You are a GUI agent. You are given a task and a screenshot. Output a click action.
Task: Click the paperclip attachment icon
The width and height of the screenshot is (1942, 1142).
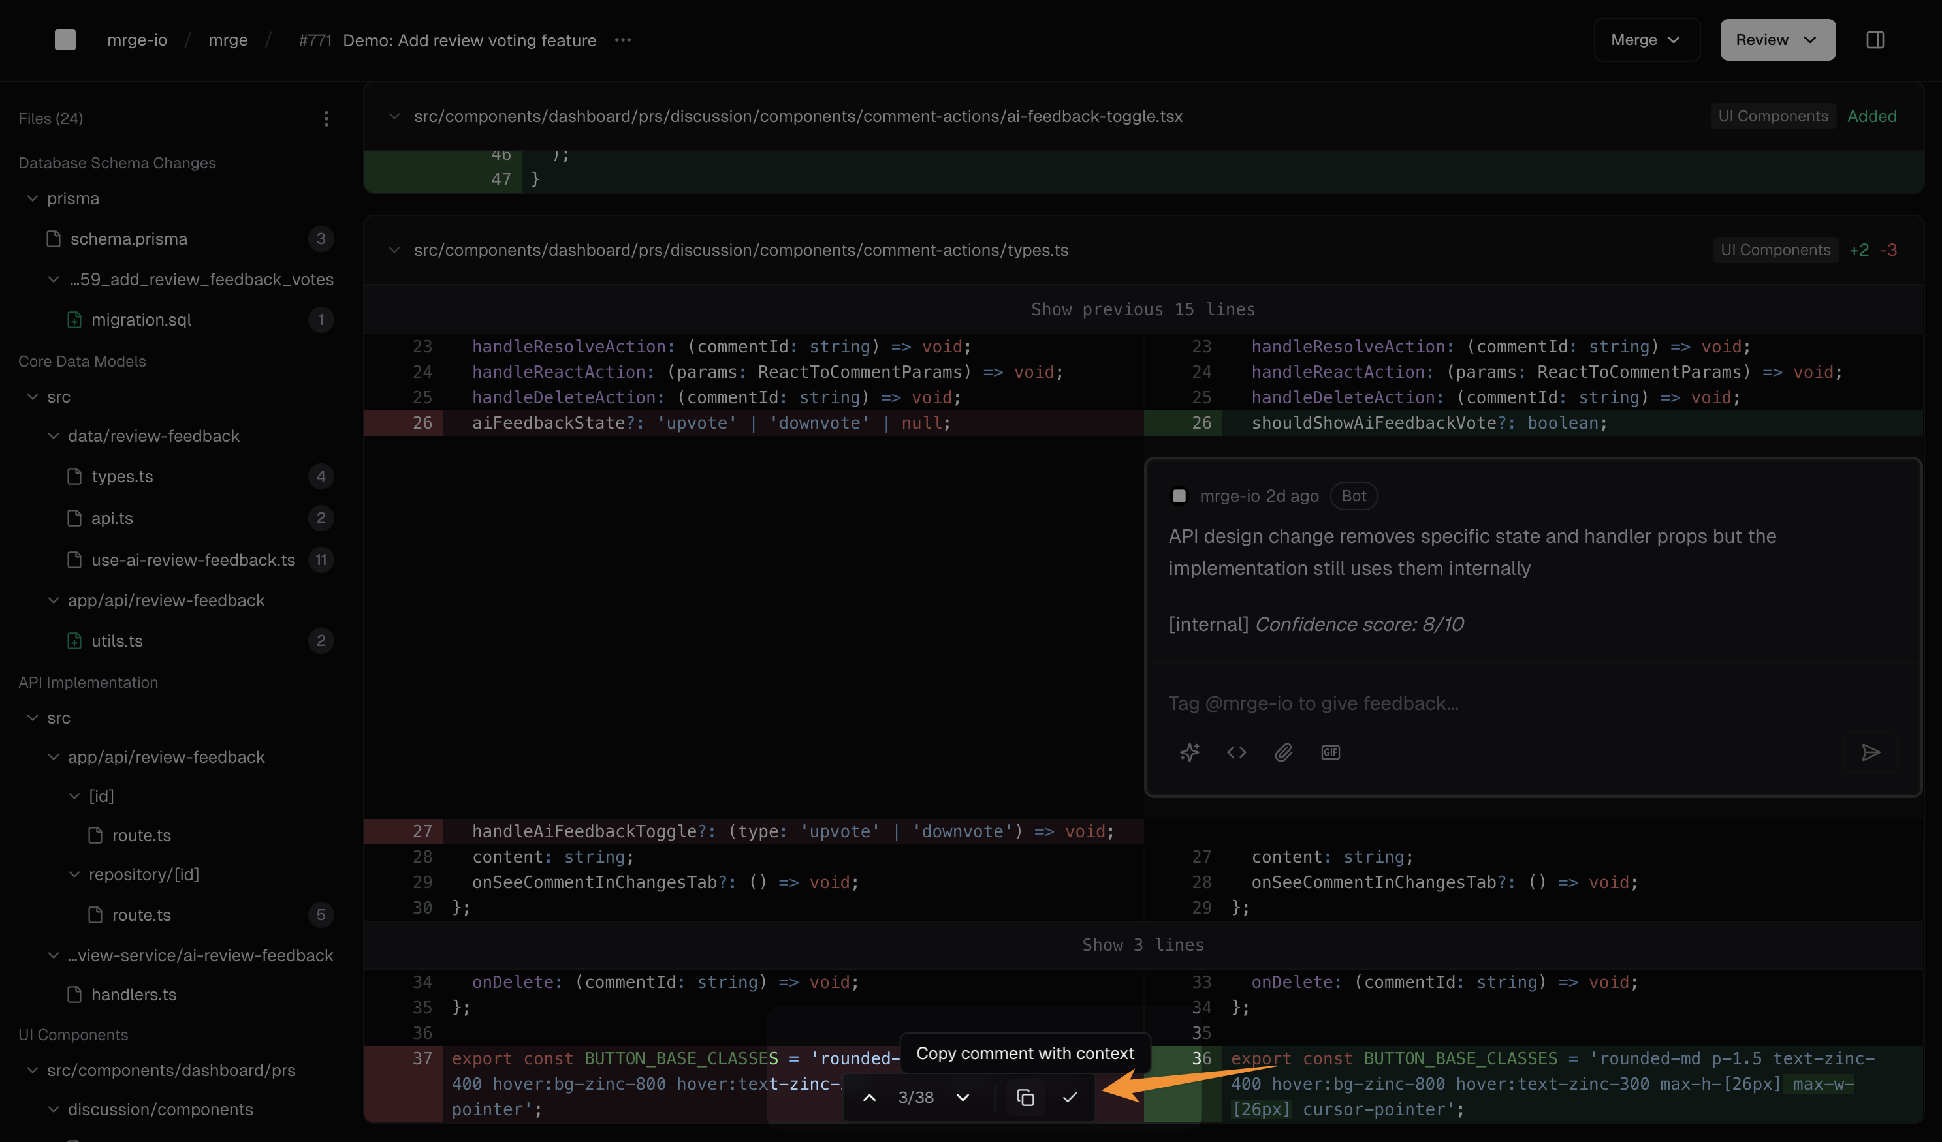click(x=1283, y=752)
